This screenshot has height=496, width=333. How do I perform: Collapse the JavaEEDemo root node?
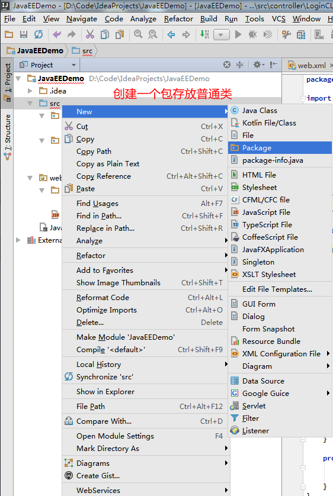(x=18, y=79)
